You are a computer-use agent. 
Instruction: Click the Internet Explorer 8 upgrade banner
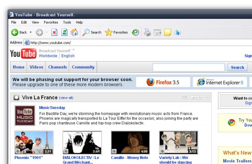click(220, 82)
